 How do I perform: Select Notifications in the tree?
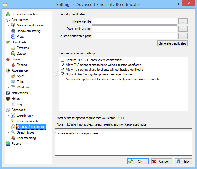pyautogui.click(x=20, y=93)
